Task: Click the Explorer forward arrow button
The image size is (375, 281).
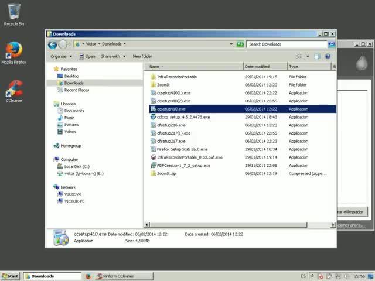Action: point(63,44)
